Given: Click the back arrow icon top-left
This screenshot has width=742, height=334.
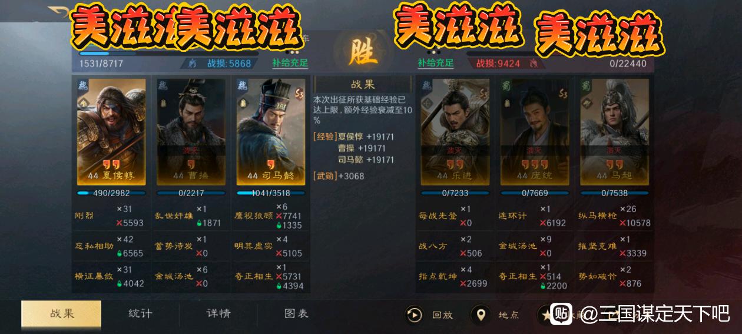Looking at the screenshot, I should click(x=58, y=12).
